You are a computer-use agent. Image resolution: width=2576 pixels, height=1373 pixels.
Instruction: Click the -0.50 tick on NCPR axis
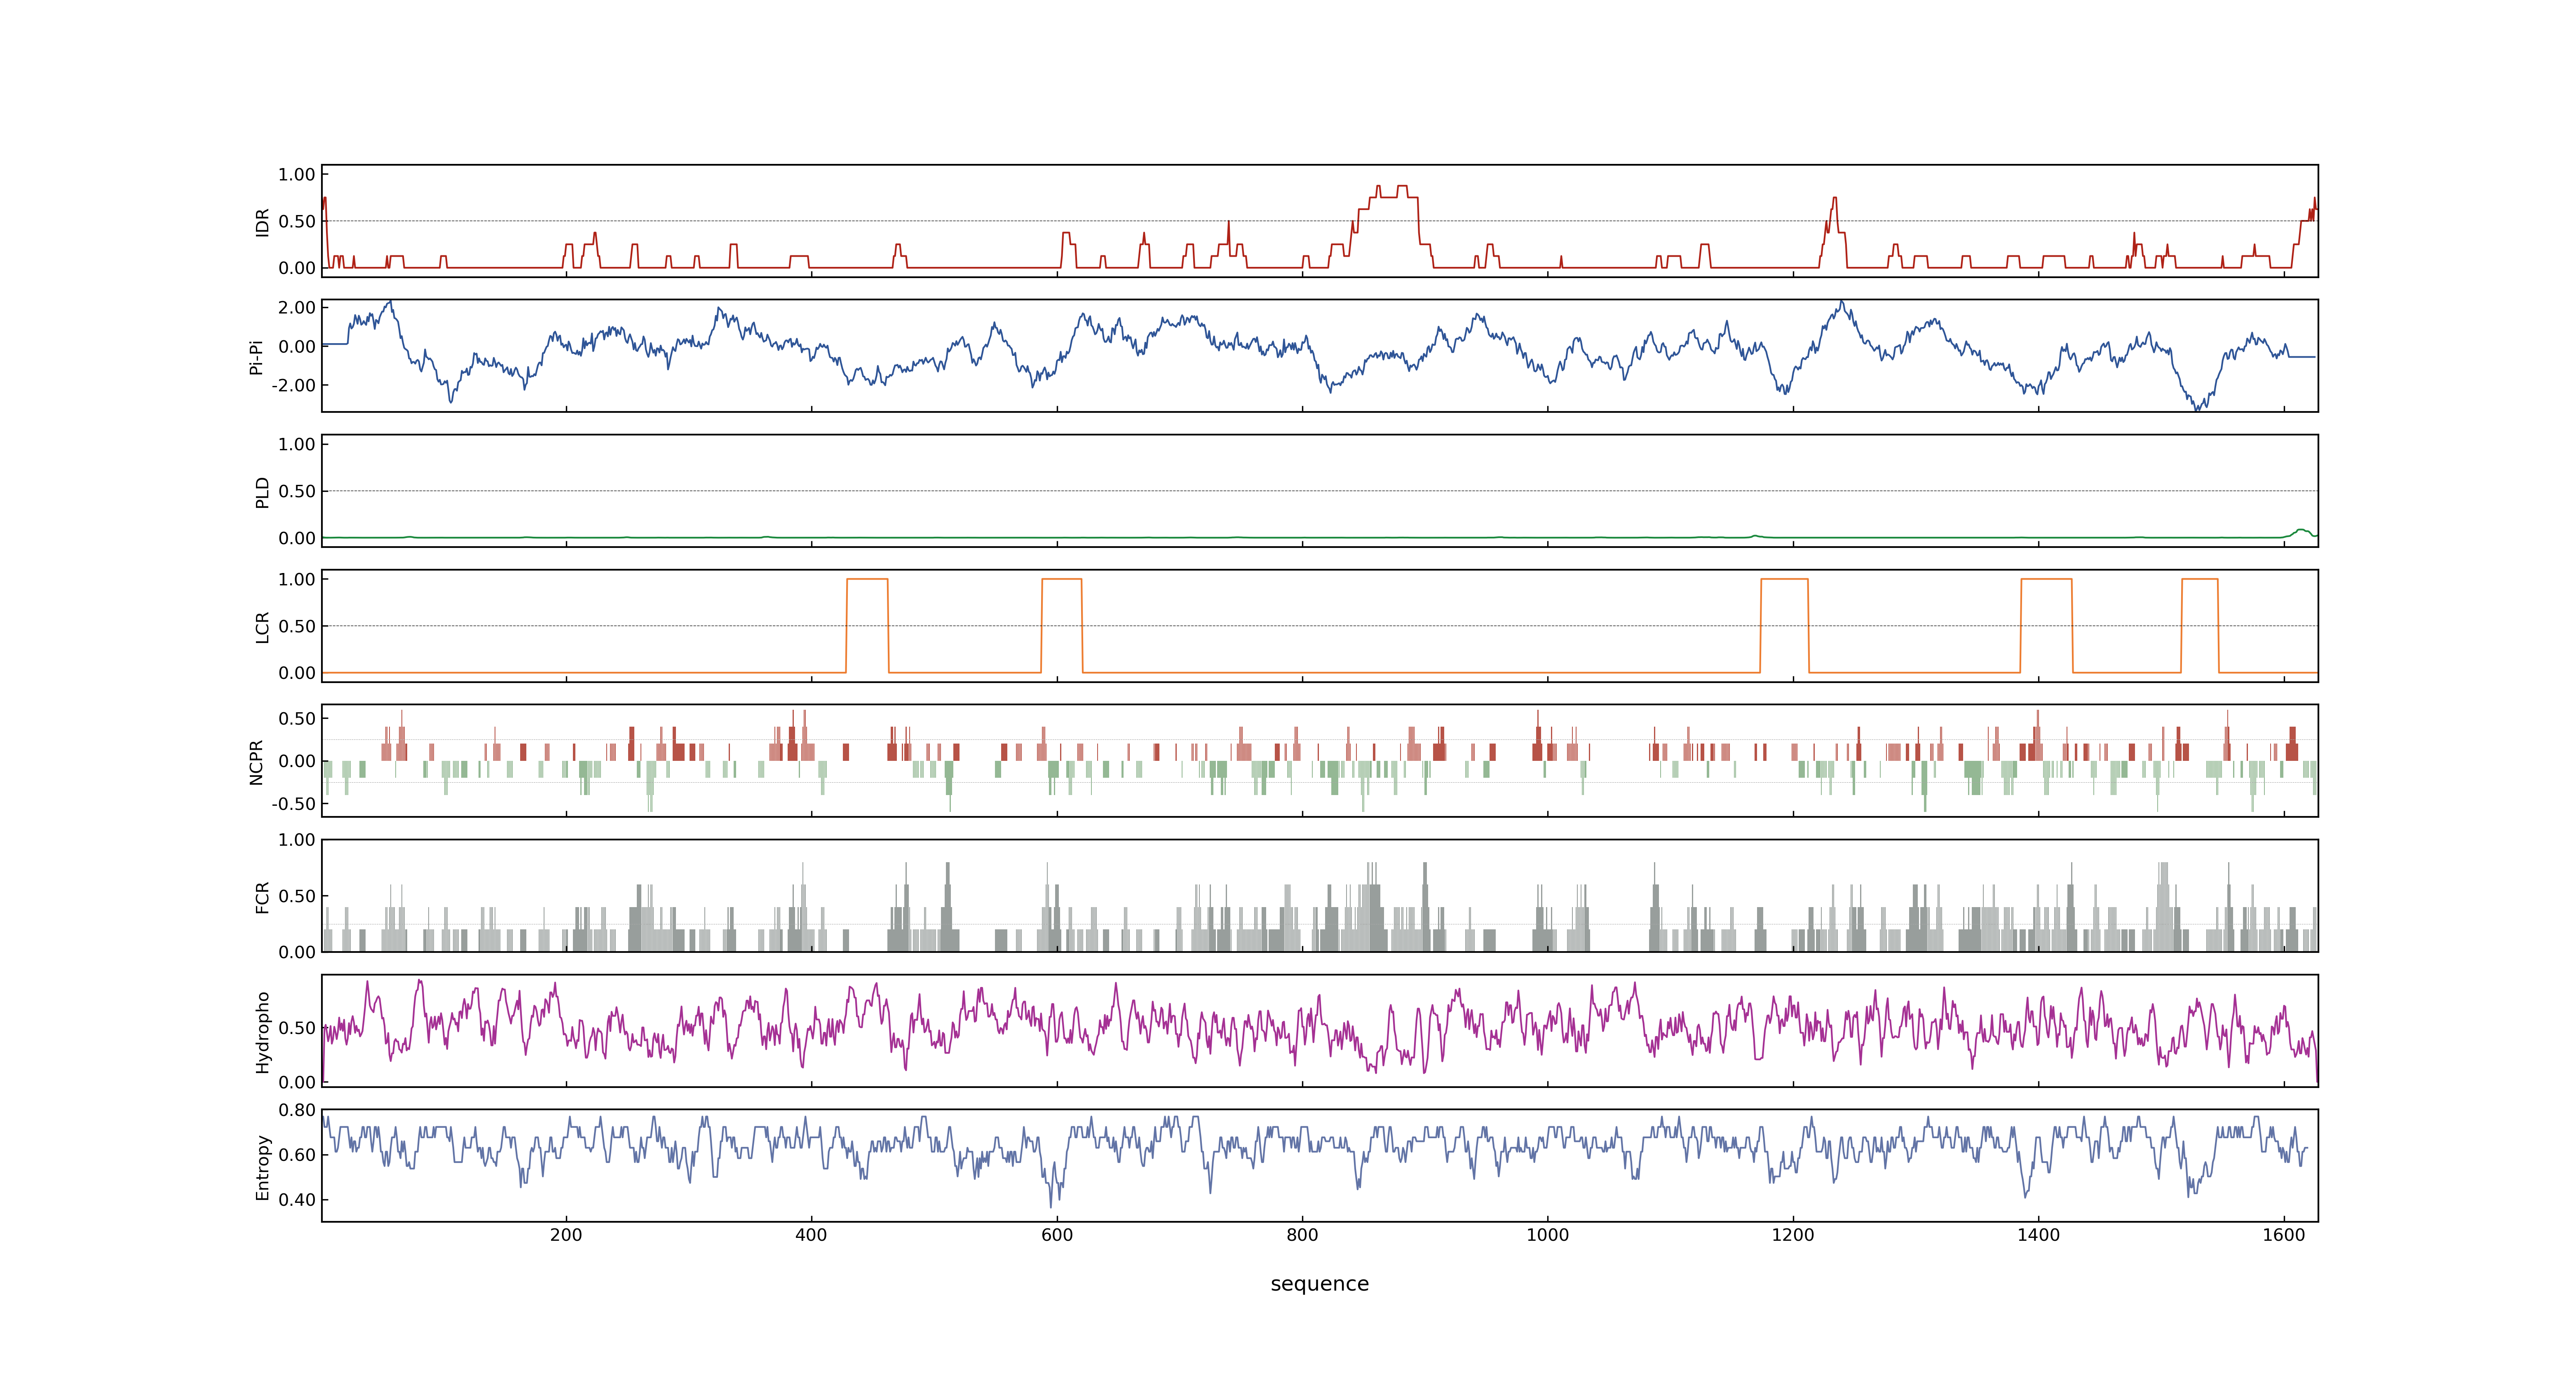294,805
